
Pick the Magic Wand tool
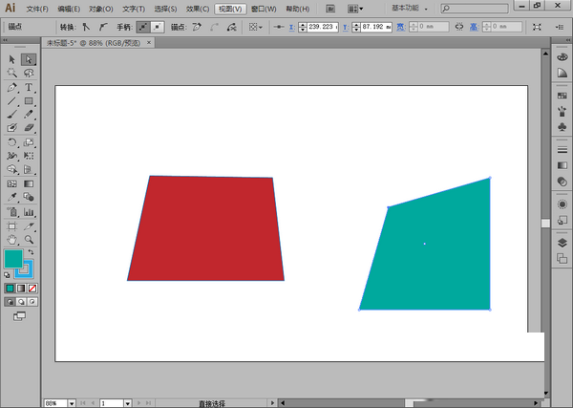point(12,73)
